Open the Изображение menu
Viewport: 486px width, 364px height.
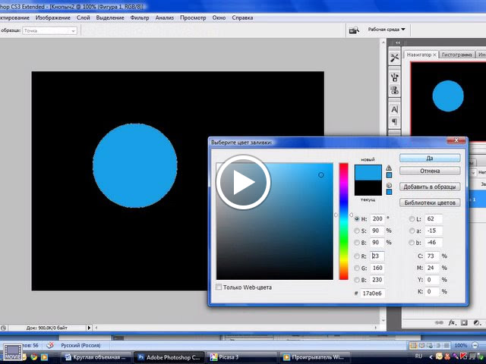tap(53, 18)
